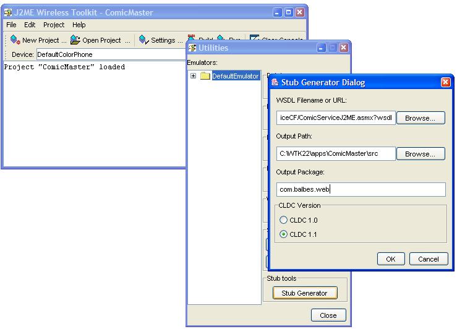457x329 pixels.
Task: Click the Open Project toolbar icon
Action: (75, 40)
